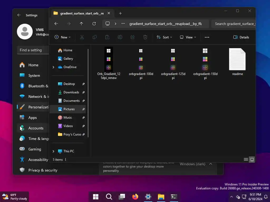The width and height of the screenshot is (270, 202).
Task: Select Videos in quick access
Action: coord(68,126)
